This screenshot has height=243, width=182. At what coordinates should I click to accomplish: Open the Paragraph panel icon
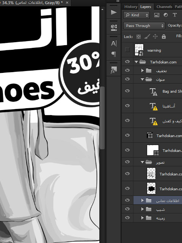(x=114, y=54)
